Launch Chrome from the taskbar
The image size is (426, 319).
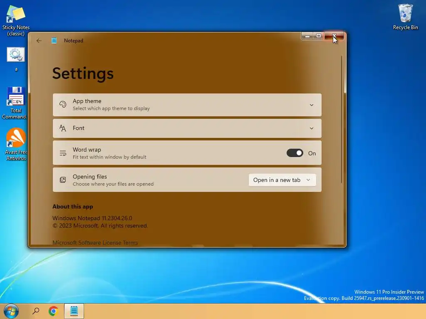tap(54, 311)
